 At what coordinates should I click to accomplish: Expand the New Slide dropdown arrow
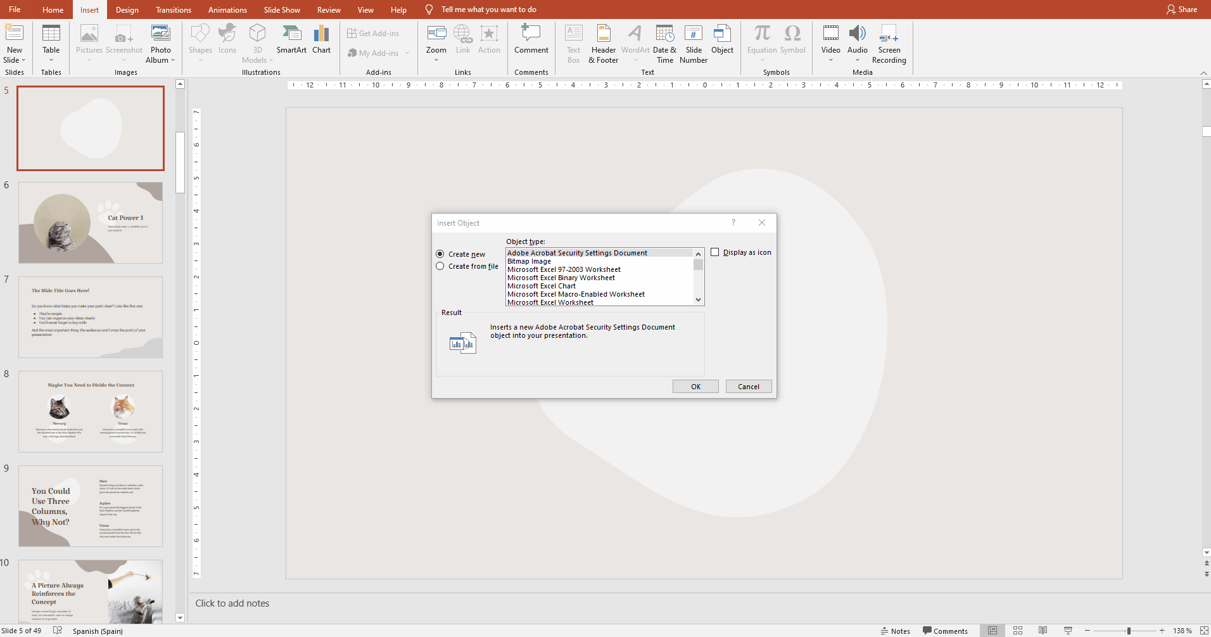(x=23, y=60)
